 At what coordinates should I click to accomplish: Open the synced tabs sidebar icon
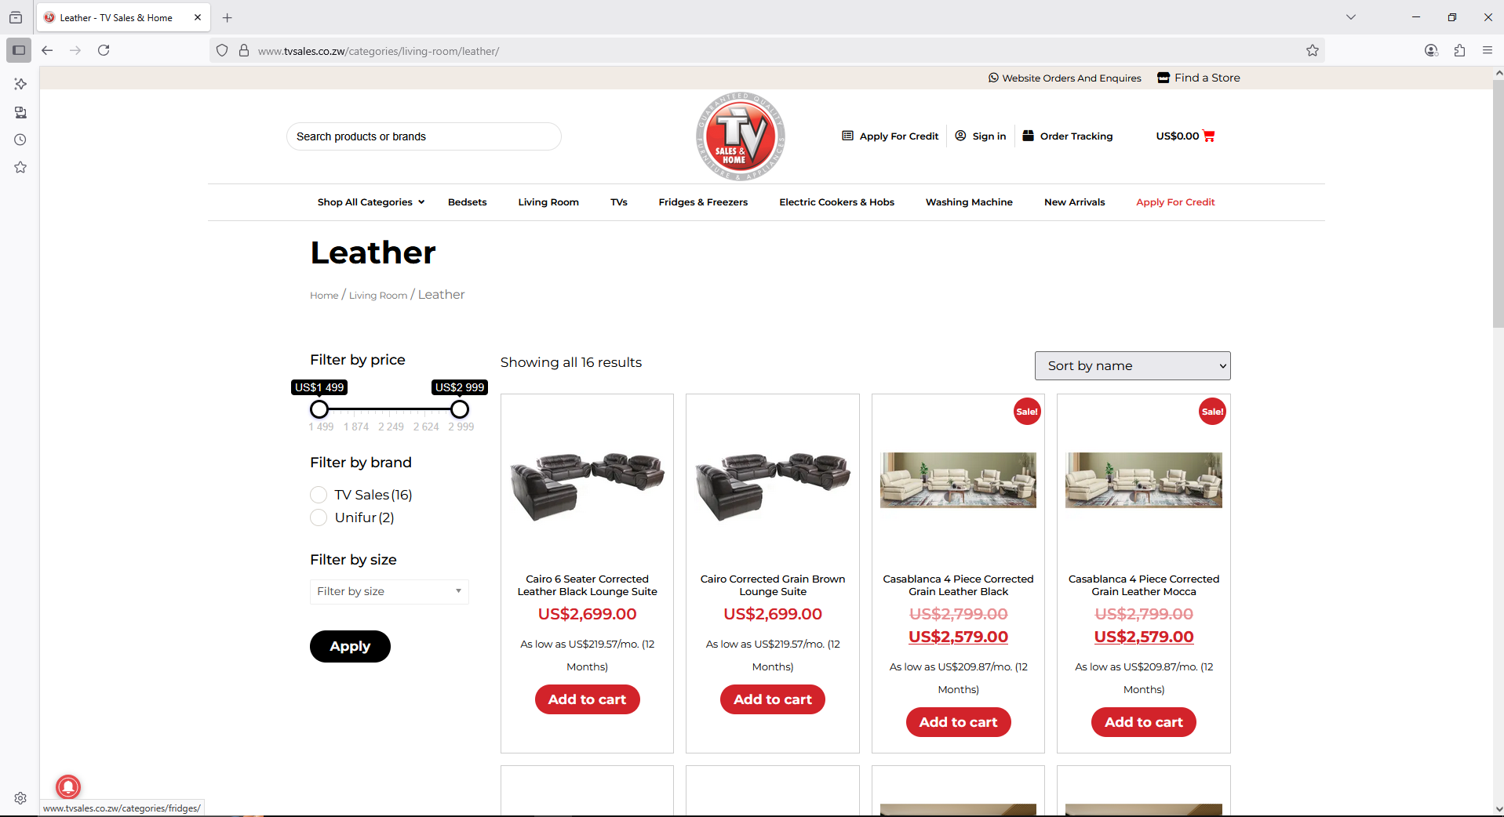pyautogui.click(x=20, y=112)
